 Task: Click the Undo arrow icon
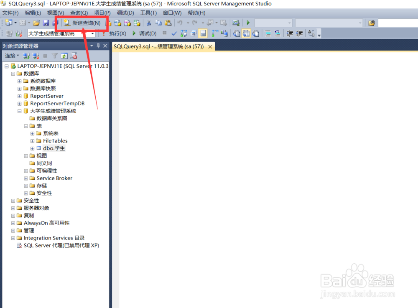coord(180,23)
